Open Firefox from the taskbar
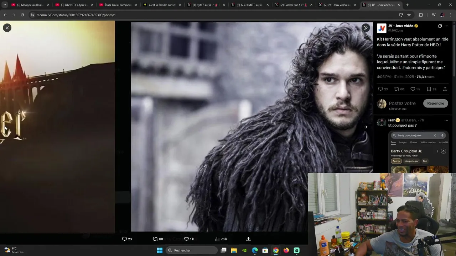This screenshot has height=256, width=456. [x=286, y=250]
